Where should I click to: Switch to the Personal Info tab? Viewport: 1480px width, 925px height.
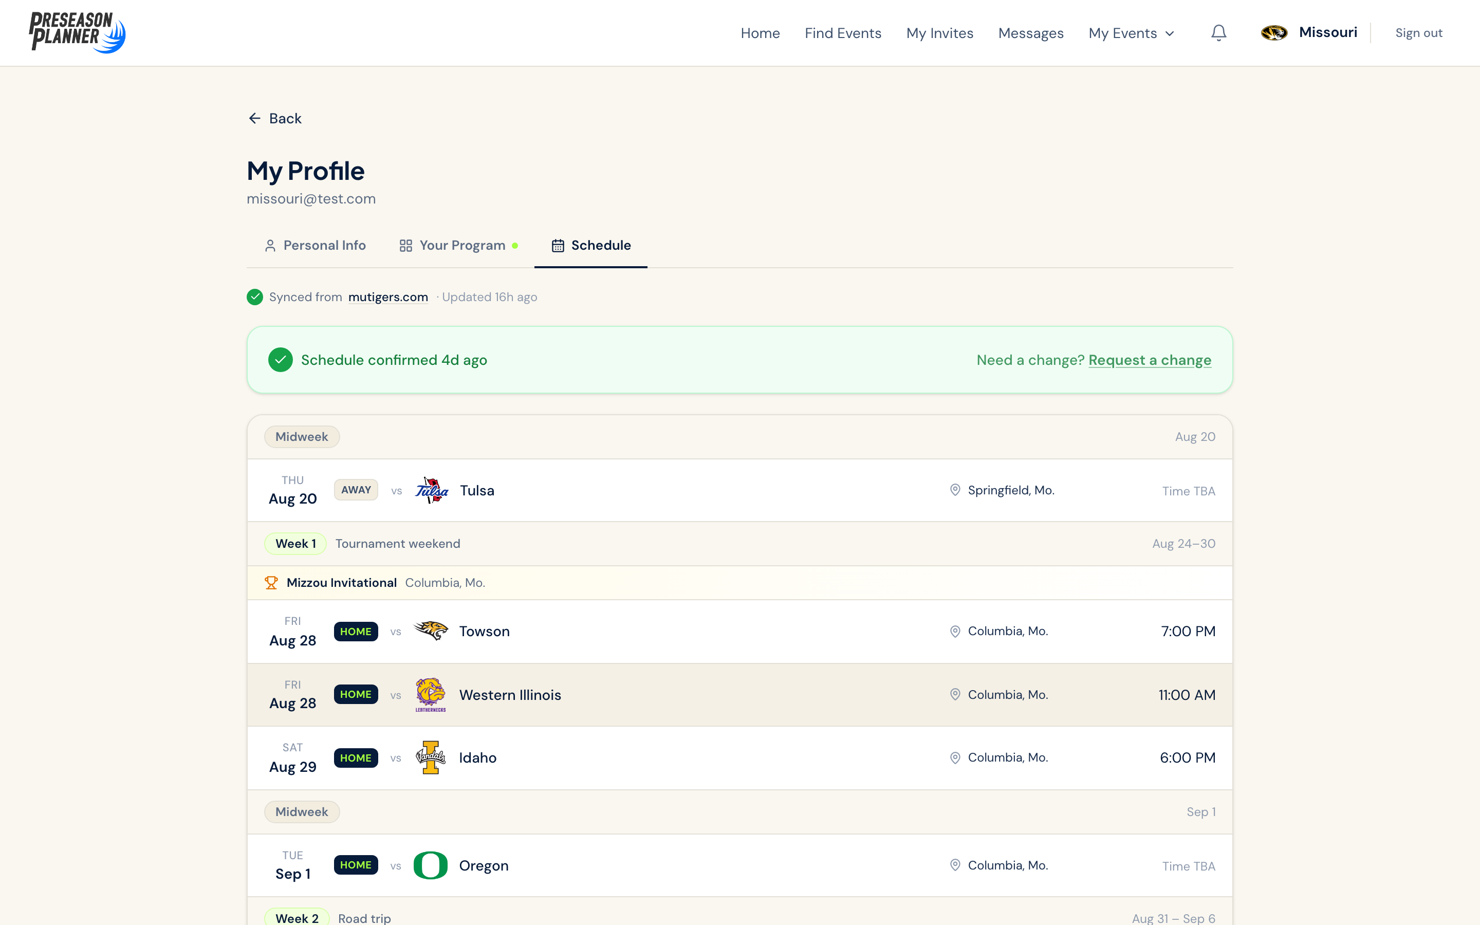[315, 245]
